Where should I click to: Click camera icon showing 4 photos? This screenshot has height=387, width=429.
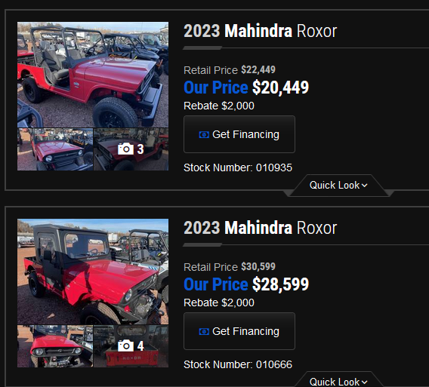tap(125, 346)
